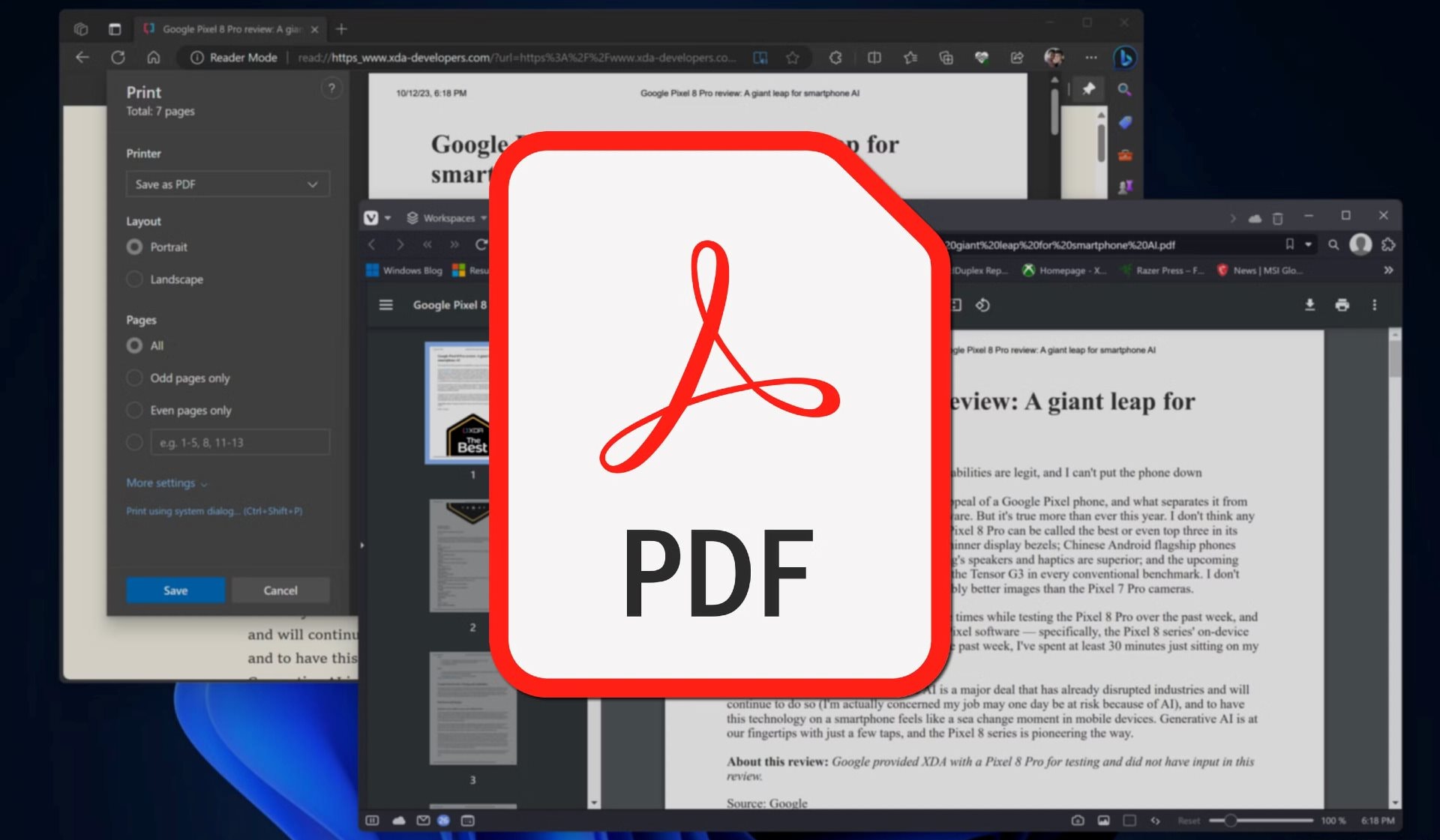Select Even pages only
The image size is (1440, 840).
coord(134,410)
